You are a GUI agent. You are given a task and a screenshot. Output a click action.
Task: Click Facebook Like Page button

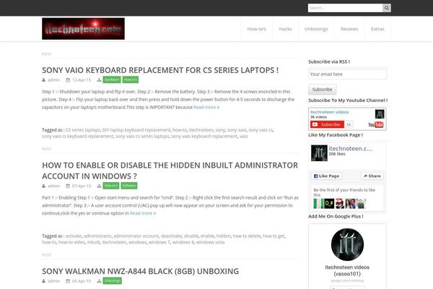tap(326, 176)
